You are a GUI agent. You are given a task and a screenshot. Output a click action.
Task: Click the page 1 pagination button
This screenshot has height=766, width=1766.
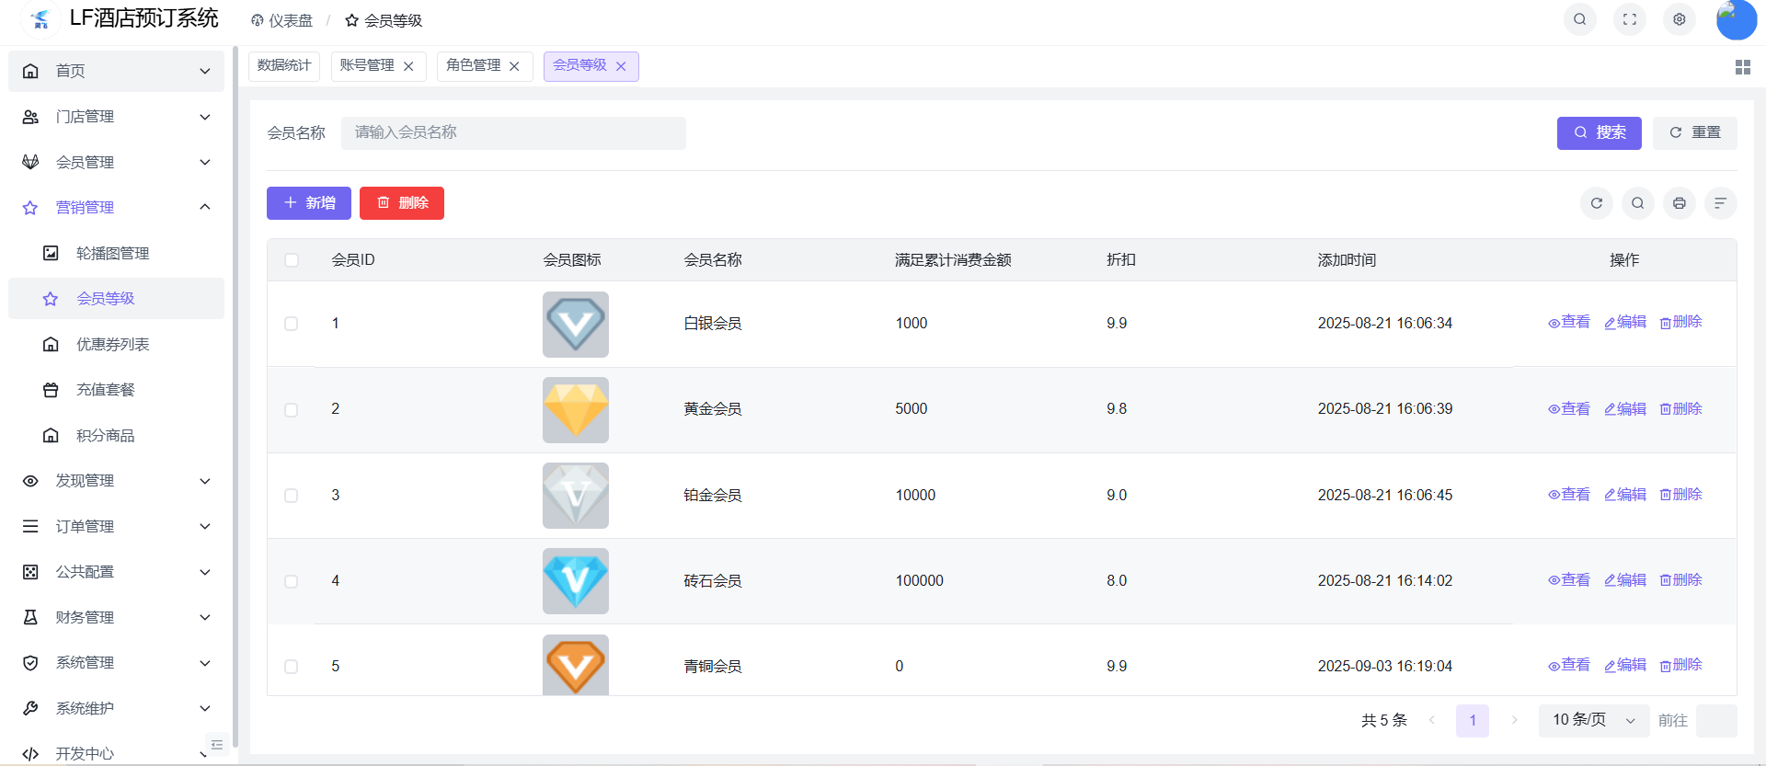pos(1473,720)
